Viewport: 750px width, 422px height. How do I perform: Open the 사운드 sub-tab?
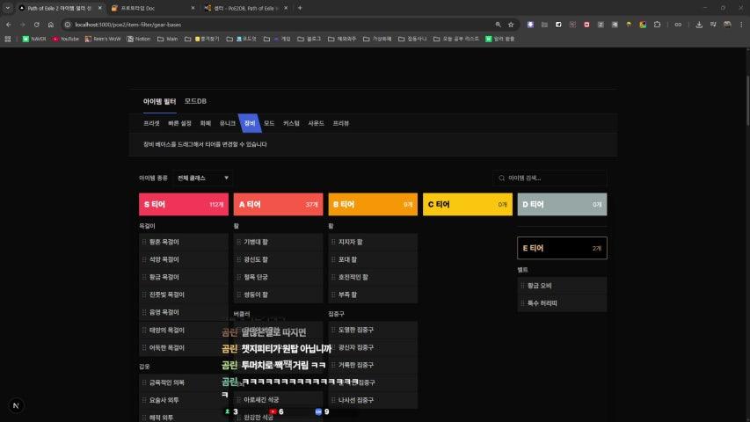click(316, 123)
